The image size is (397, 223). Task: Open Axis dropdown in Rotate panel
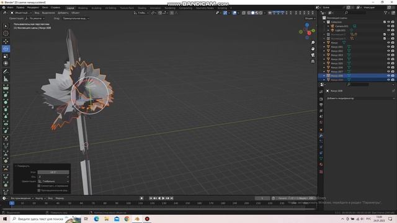point(53,177)
